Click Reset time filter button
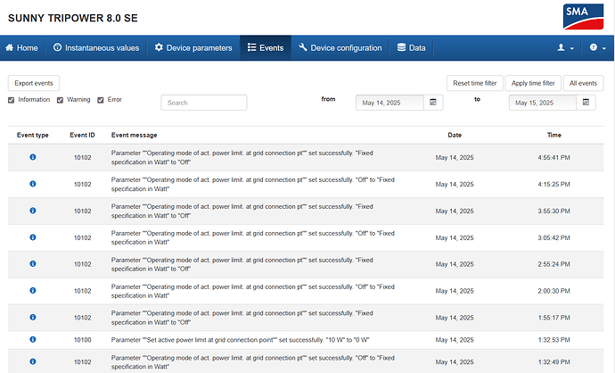 (x=474, y=83)
